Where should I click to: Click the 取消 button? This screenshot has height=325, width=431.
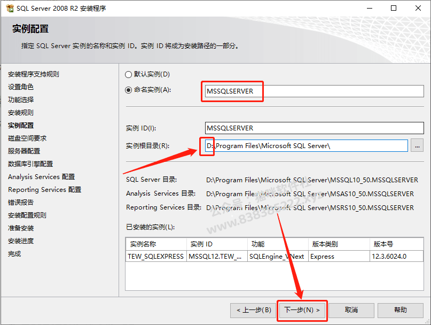(351, 310)
